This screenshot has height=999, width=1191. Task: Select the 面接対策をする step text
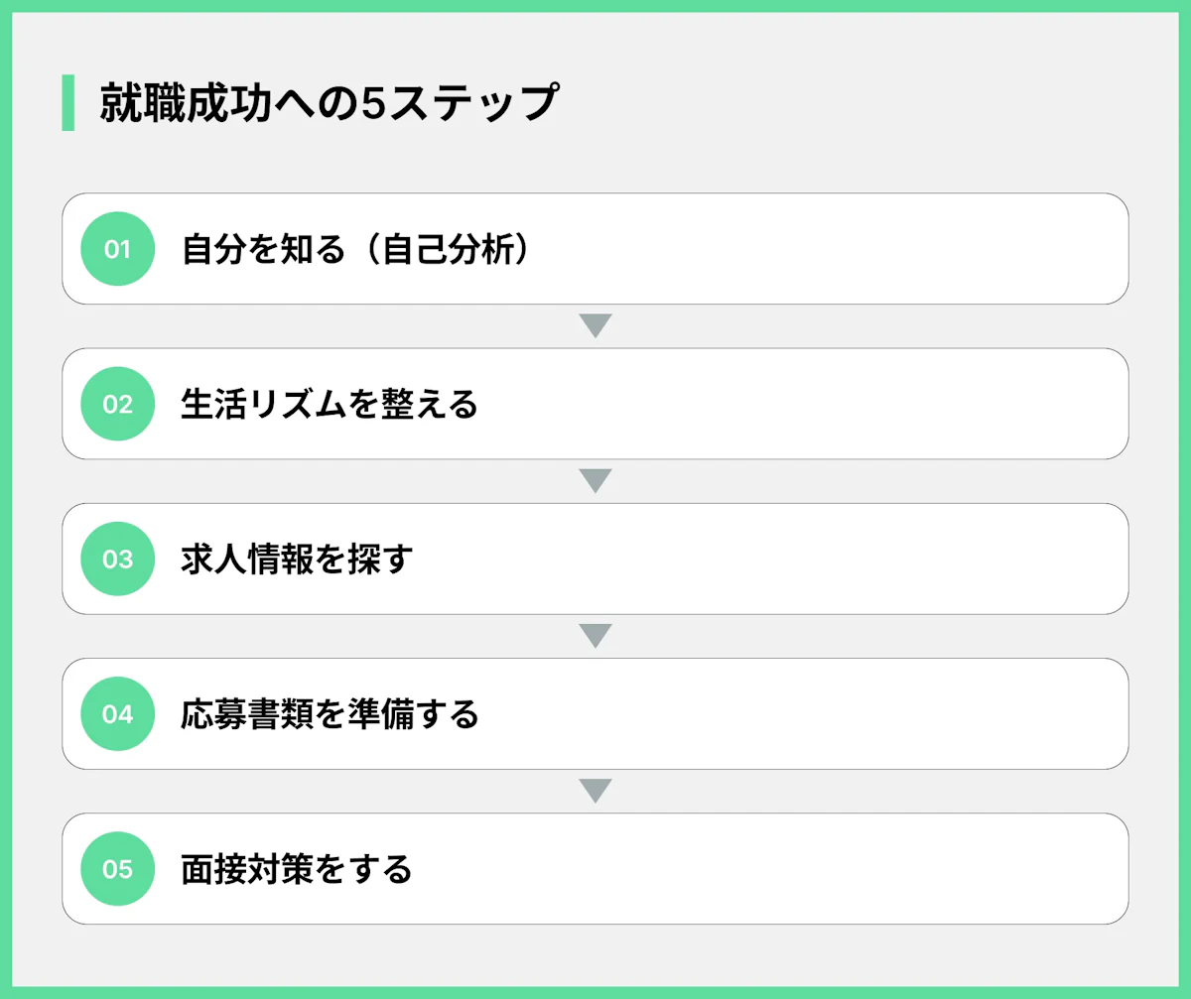tap(296, 869)
